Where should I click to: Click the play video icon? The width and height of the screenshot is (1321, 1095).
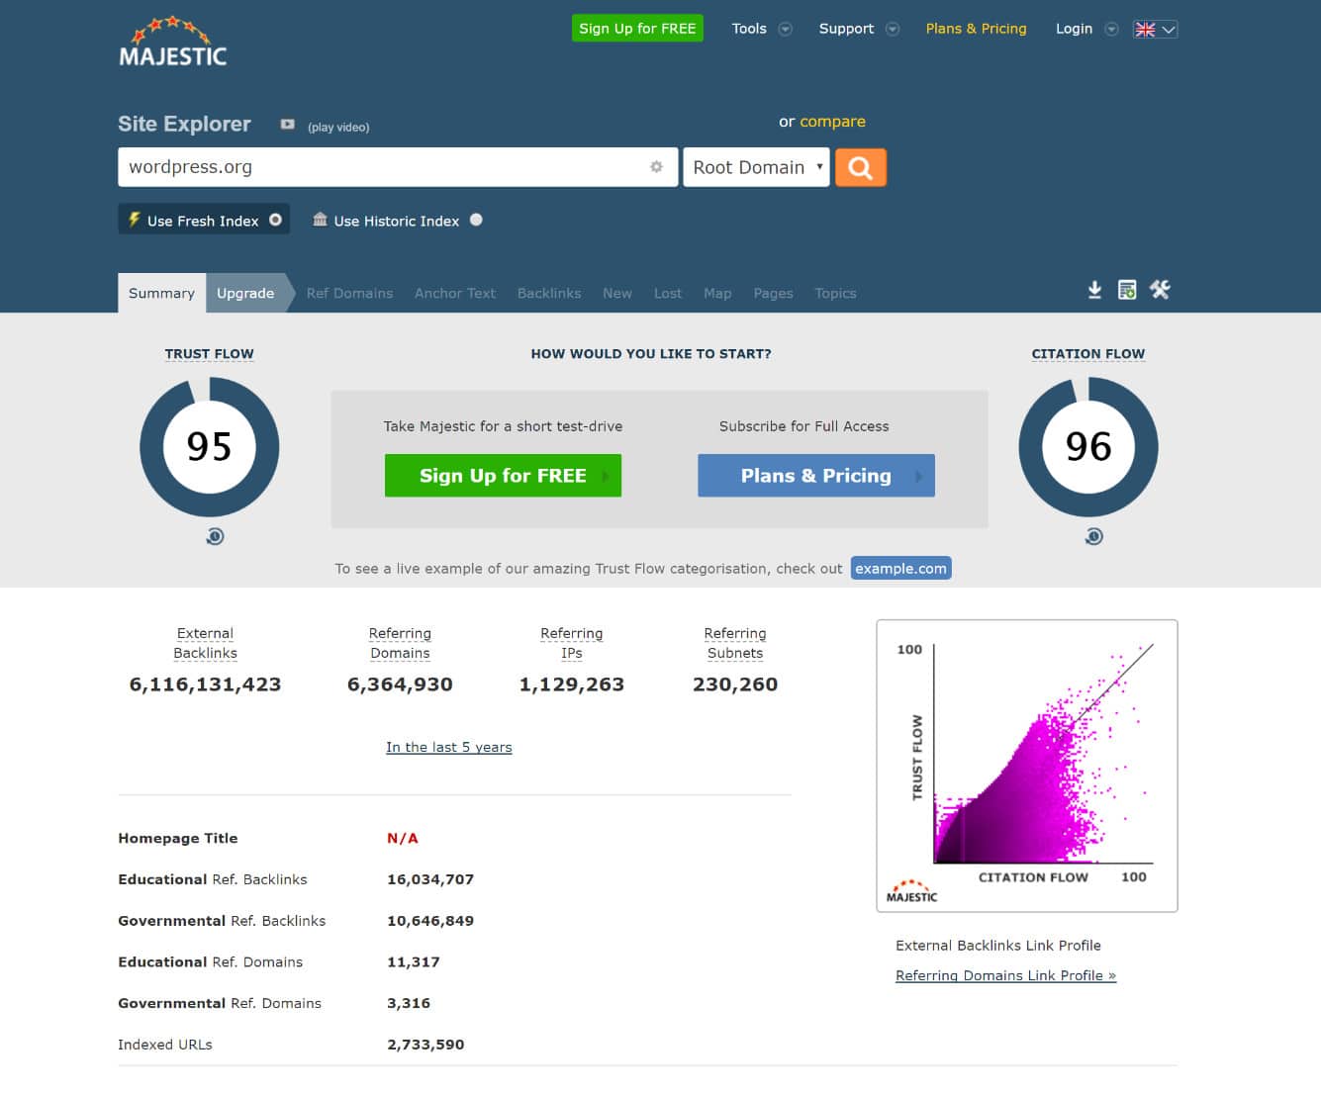click(x=287, y=124)
